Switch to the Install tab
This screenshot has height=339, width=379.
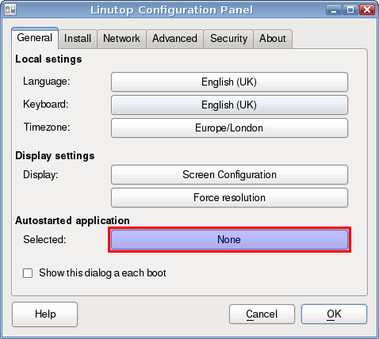(x=78, y=39)
